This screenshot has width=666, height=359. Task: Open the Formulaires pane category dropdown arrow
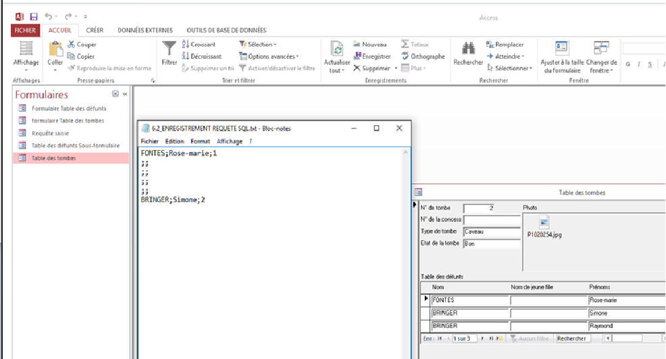click(115, 93)
